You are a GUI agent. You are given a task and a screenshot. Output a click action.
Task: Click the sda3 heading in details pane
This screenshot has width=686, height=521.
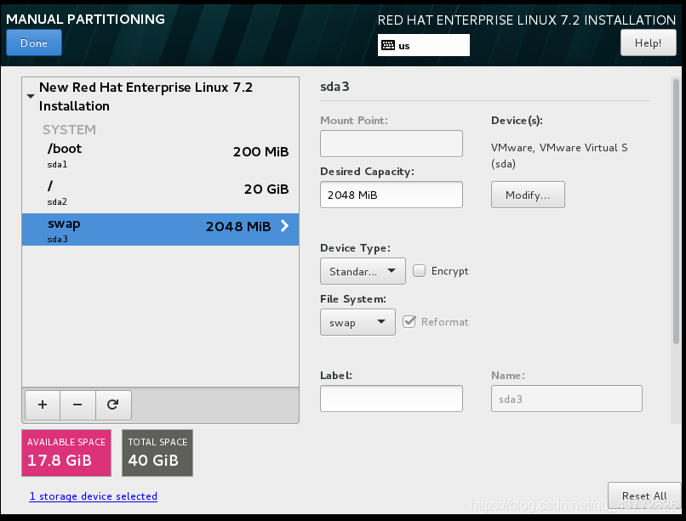tap(334, 87)
